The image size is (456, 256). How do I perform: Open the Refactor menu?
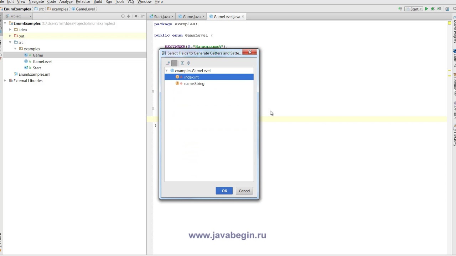[83, 2]
